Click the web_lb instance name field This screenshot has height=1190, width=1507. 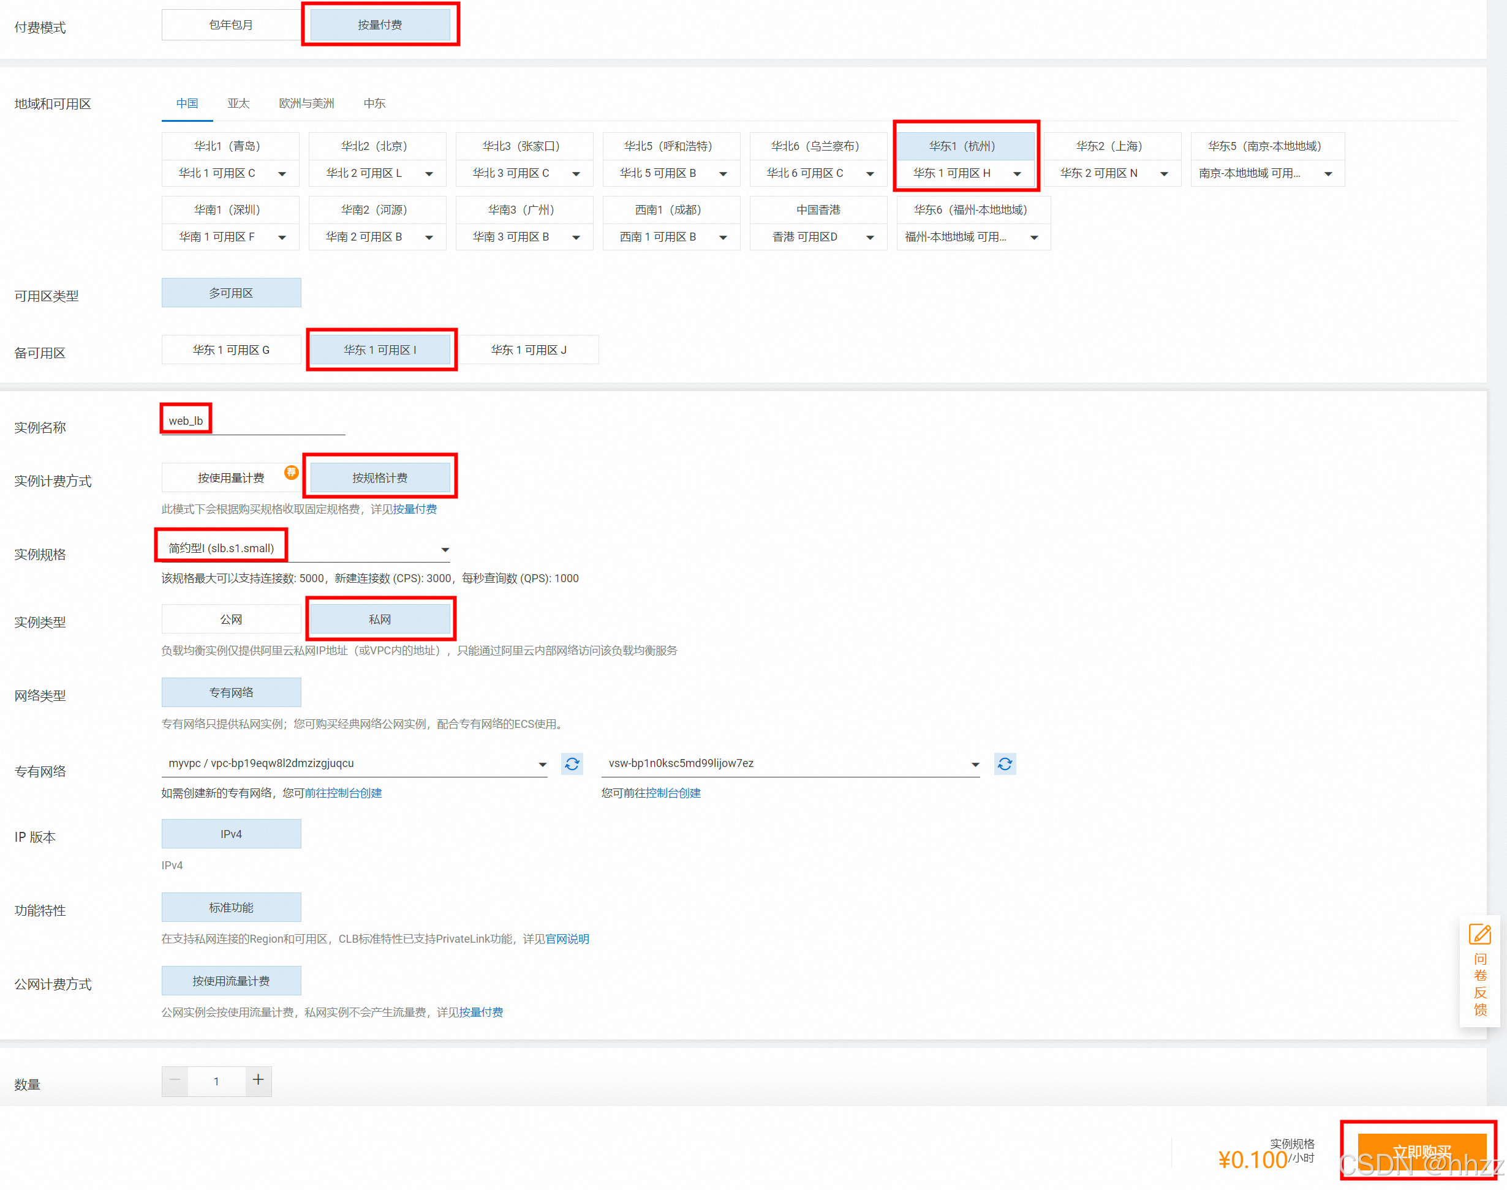252,421
